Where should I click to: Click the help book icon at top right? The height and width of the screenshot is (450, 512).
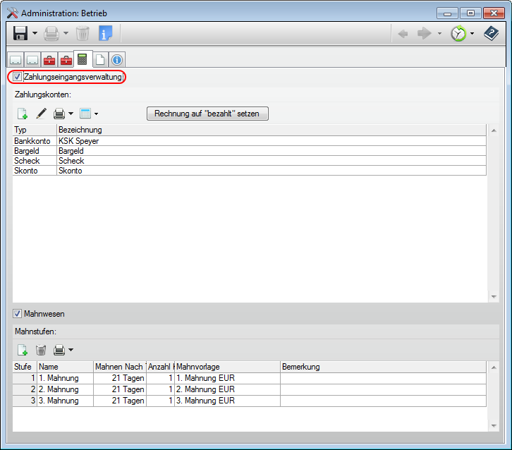491,33
